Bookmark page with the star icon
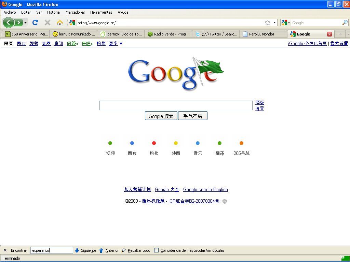This screenshot has width=350, height=262. tap(268, 23)
